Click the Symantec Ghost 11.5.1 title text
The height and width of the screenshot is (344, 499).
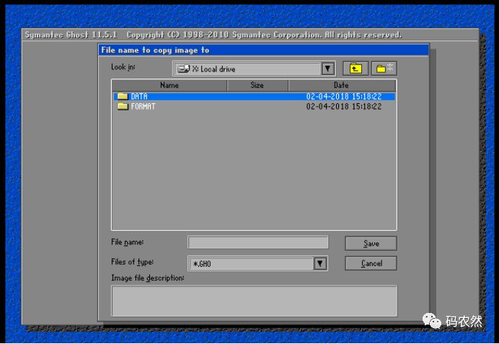71,35
